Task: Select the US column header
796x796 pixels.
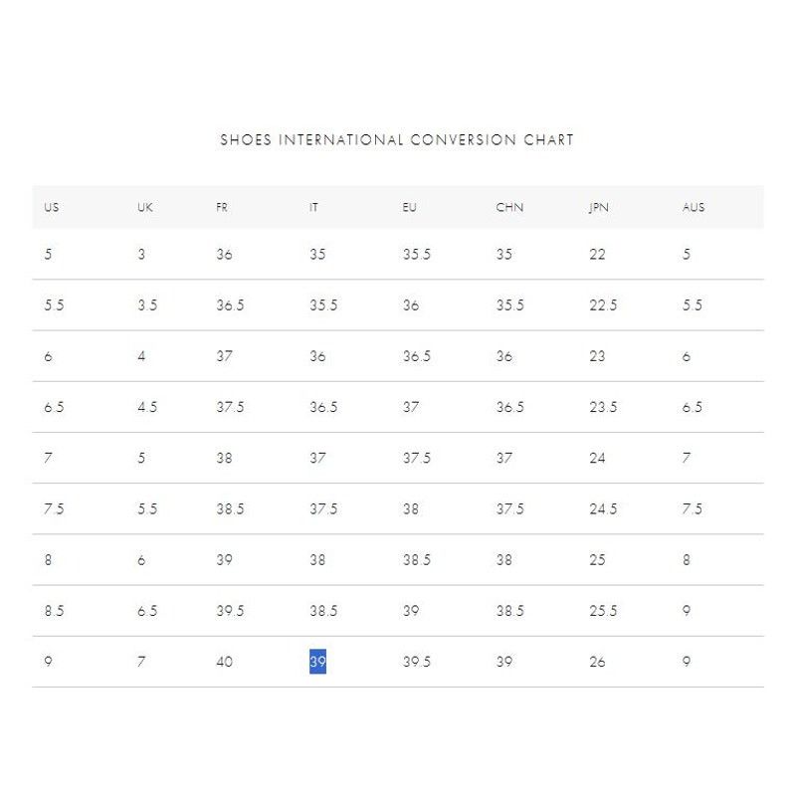Action: (x=52, y=207)
